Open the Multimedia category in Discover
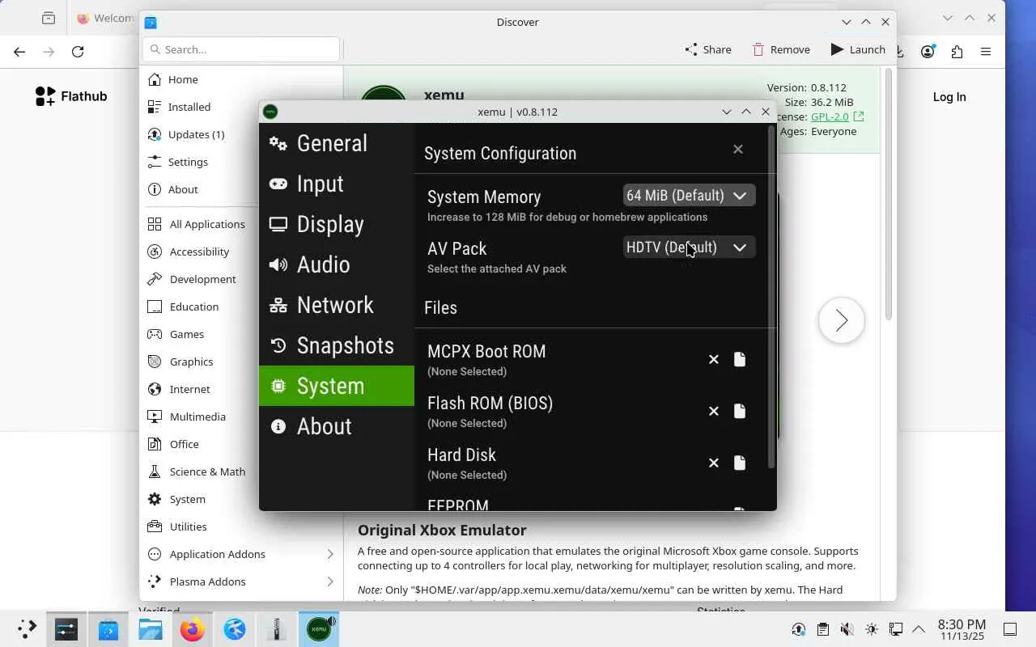The width and height of the screenshot is (1036, 647). pos(241,417)
